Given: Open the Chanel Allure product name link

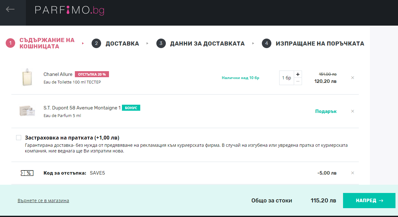Looking at the screenshot, I should point(58,74).
